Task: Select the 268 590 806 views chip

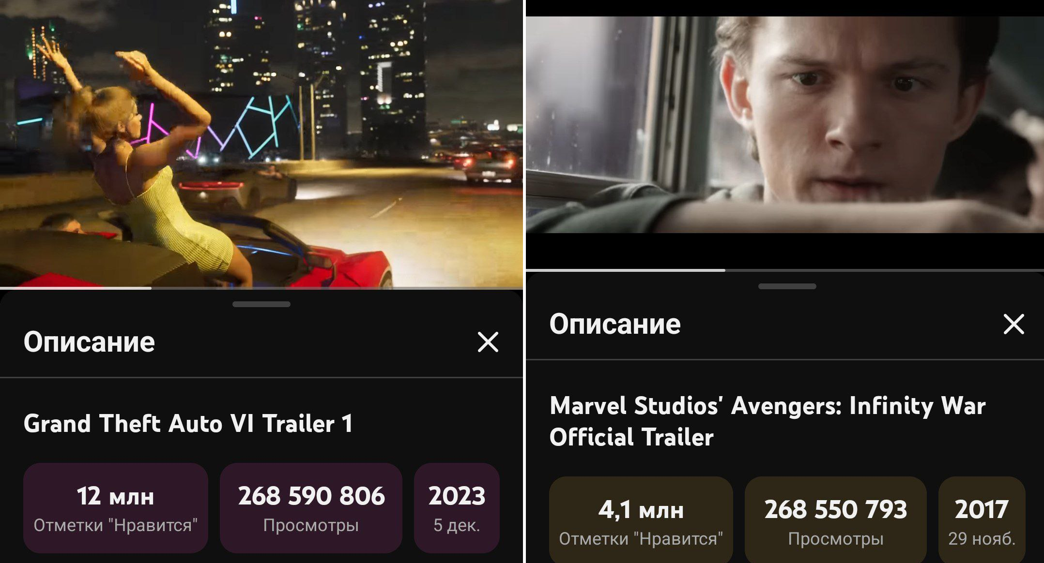Action: pos(311,508)
